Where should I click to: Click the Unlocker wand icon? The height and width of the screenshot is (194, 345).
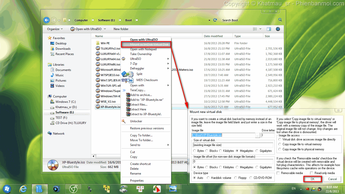pyautogui.click(x=124, y=121)
